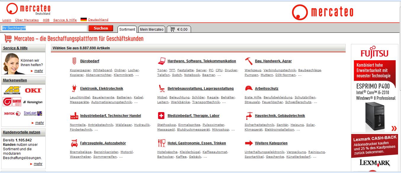Click the cutlery icon for Hotel, Gastronomie
The image size is (401, 173).
pyautogui.click(x=161, y=143)
